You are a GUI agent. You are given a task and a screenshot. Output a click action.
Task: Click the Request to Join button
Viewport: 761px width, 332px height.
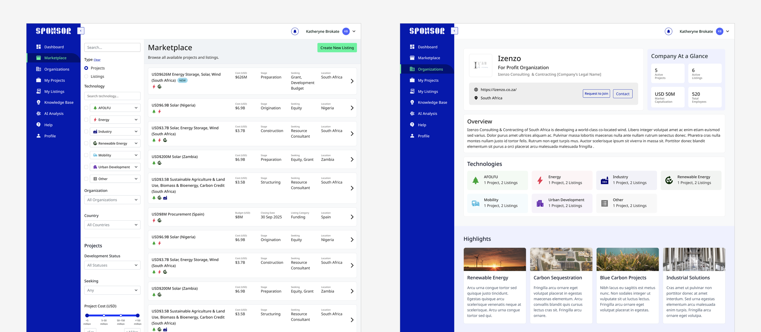pyautogui.click(x=596, y=94)
